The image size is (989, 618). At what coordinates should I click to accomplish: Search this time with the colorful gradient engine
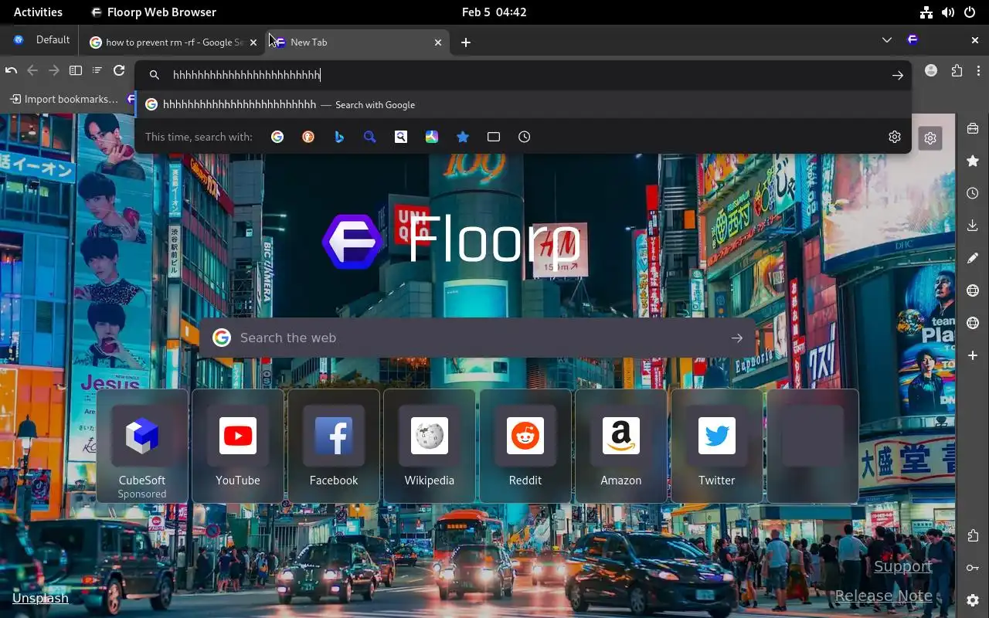click(432, 137)
